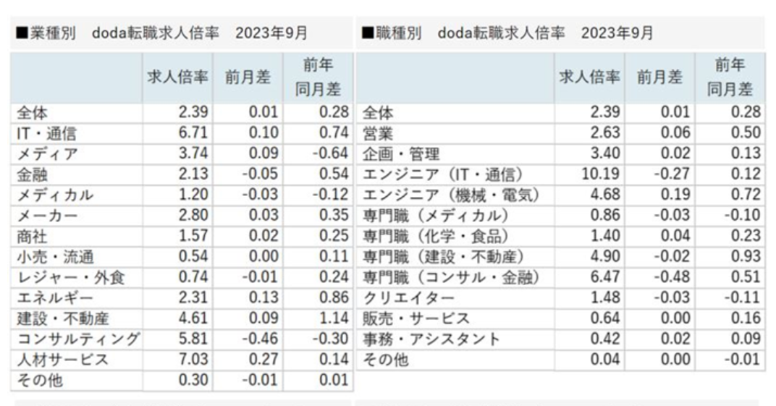Select the '求人倍率' header in 職種別 table
776x406 pixels.
point(589,77)
